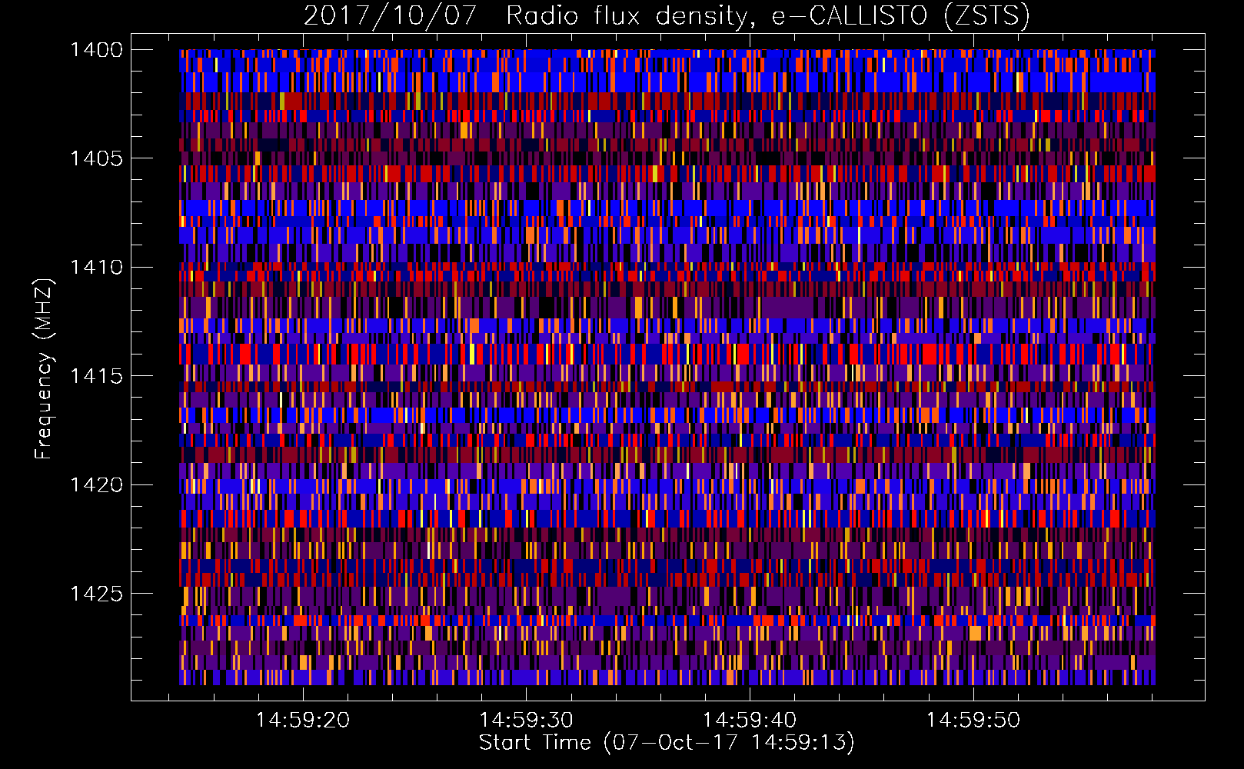Click the 14:59:20 time tick label

303,721
